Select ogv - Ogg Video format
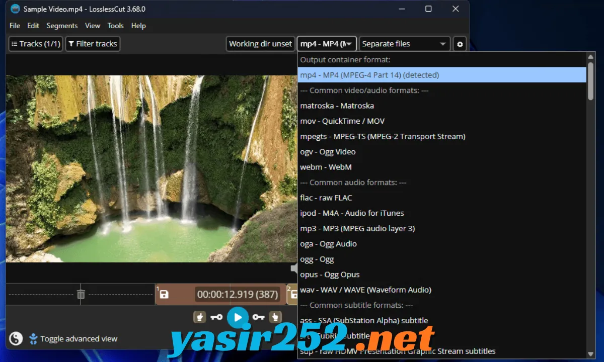The image size is (604, 362). [442, 152]
